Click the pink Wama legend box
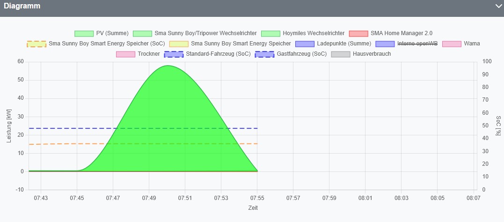 tap(452, 44)
